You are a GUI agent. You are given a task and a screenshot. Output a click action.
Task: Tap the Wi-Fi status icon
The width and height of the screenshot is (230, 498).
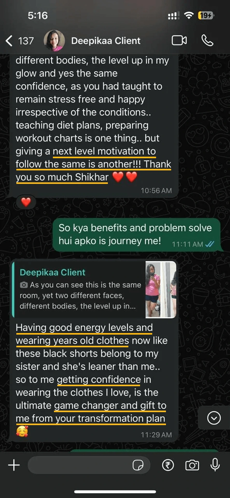tap(189, 16)
